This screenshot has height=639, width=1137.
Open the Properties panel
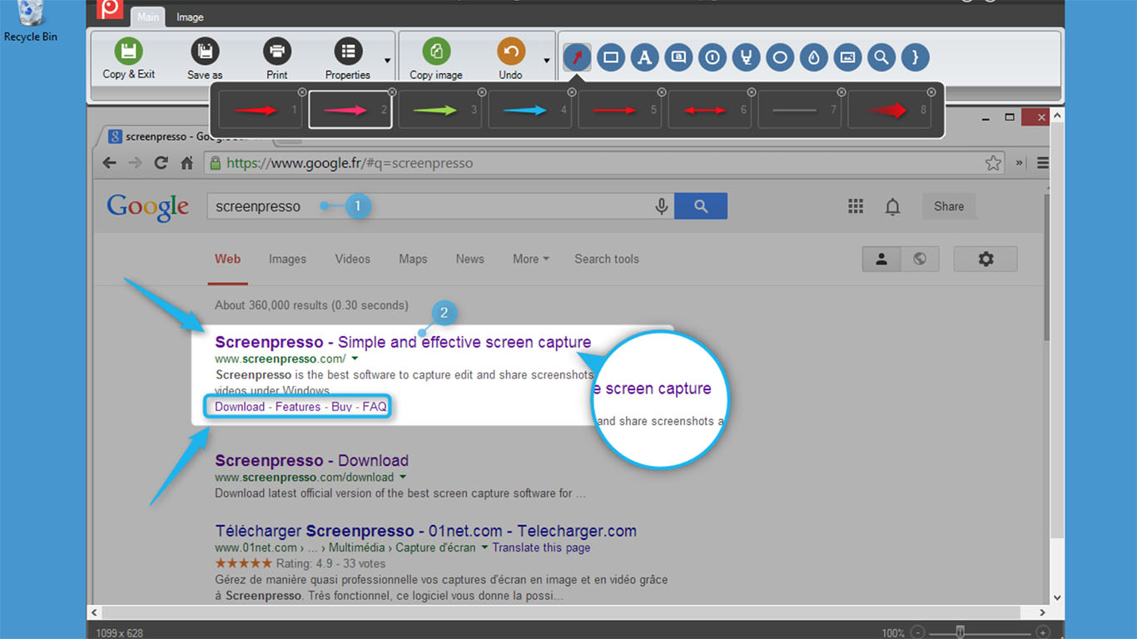point(348,58)
